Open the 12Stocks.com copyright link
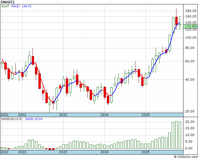The width and height of the screenshot is (198, 159). pyautogui.click(x=186, y=157)
